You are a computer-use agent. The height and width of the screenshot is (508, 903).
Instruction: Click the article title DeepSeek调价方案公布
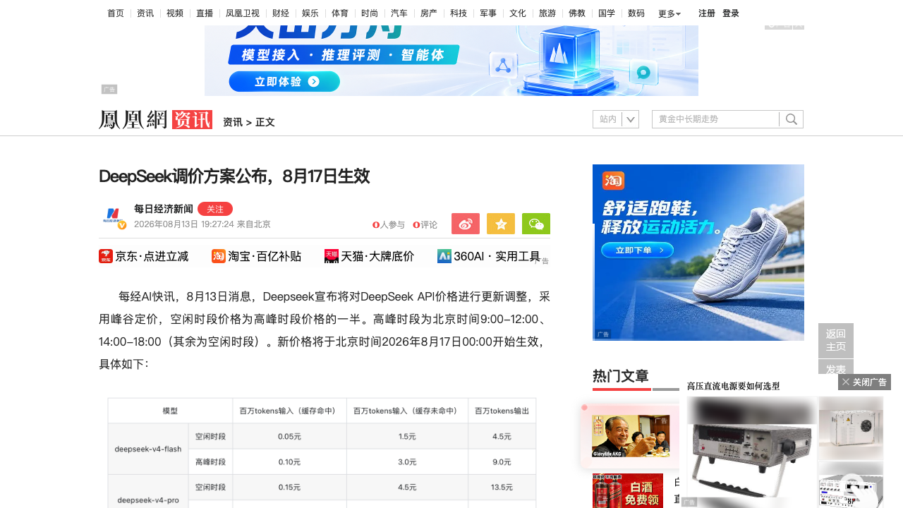[x=234, y=176]
